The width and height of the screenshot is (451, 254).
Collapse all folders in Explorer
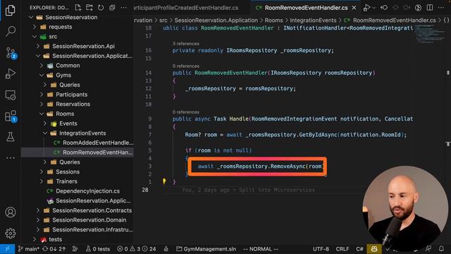(112, 8)
